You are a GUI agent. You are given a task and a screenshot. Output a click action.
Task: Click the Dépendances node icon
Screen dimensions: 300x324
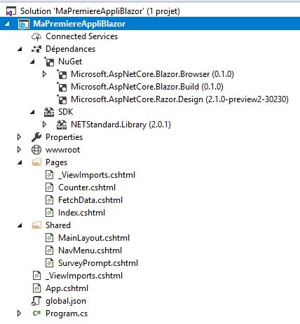(x=36, y=49)
